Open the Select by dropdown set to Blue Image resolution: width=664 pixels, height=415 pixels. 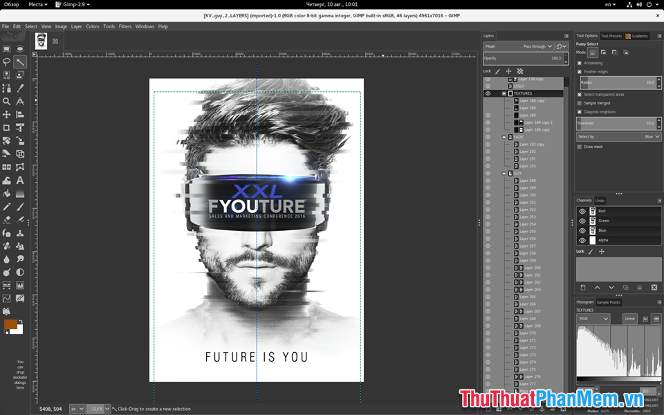click(618, 137)
